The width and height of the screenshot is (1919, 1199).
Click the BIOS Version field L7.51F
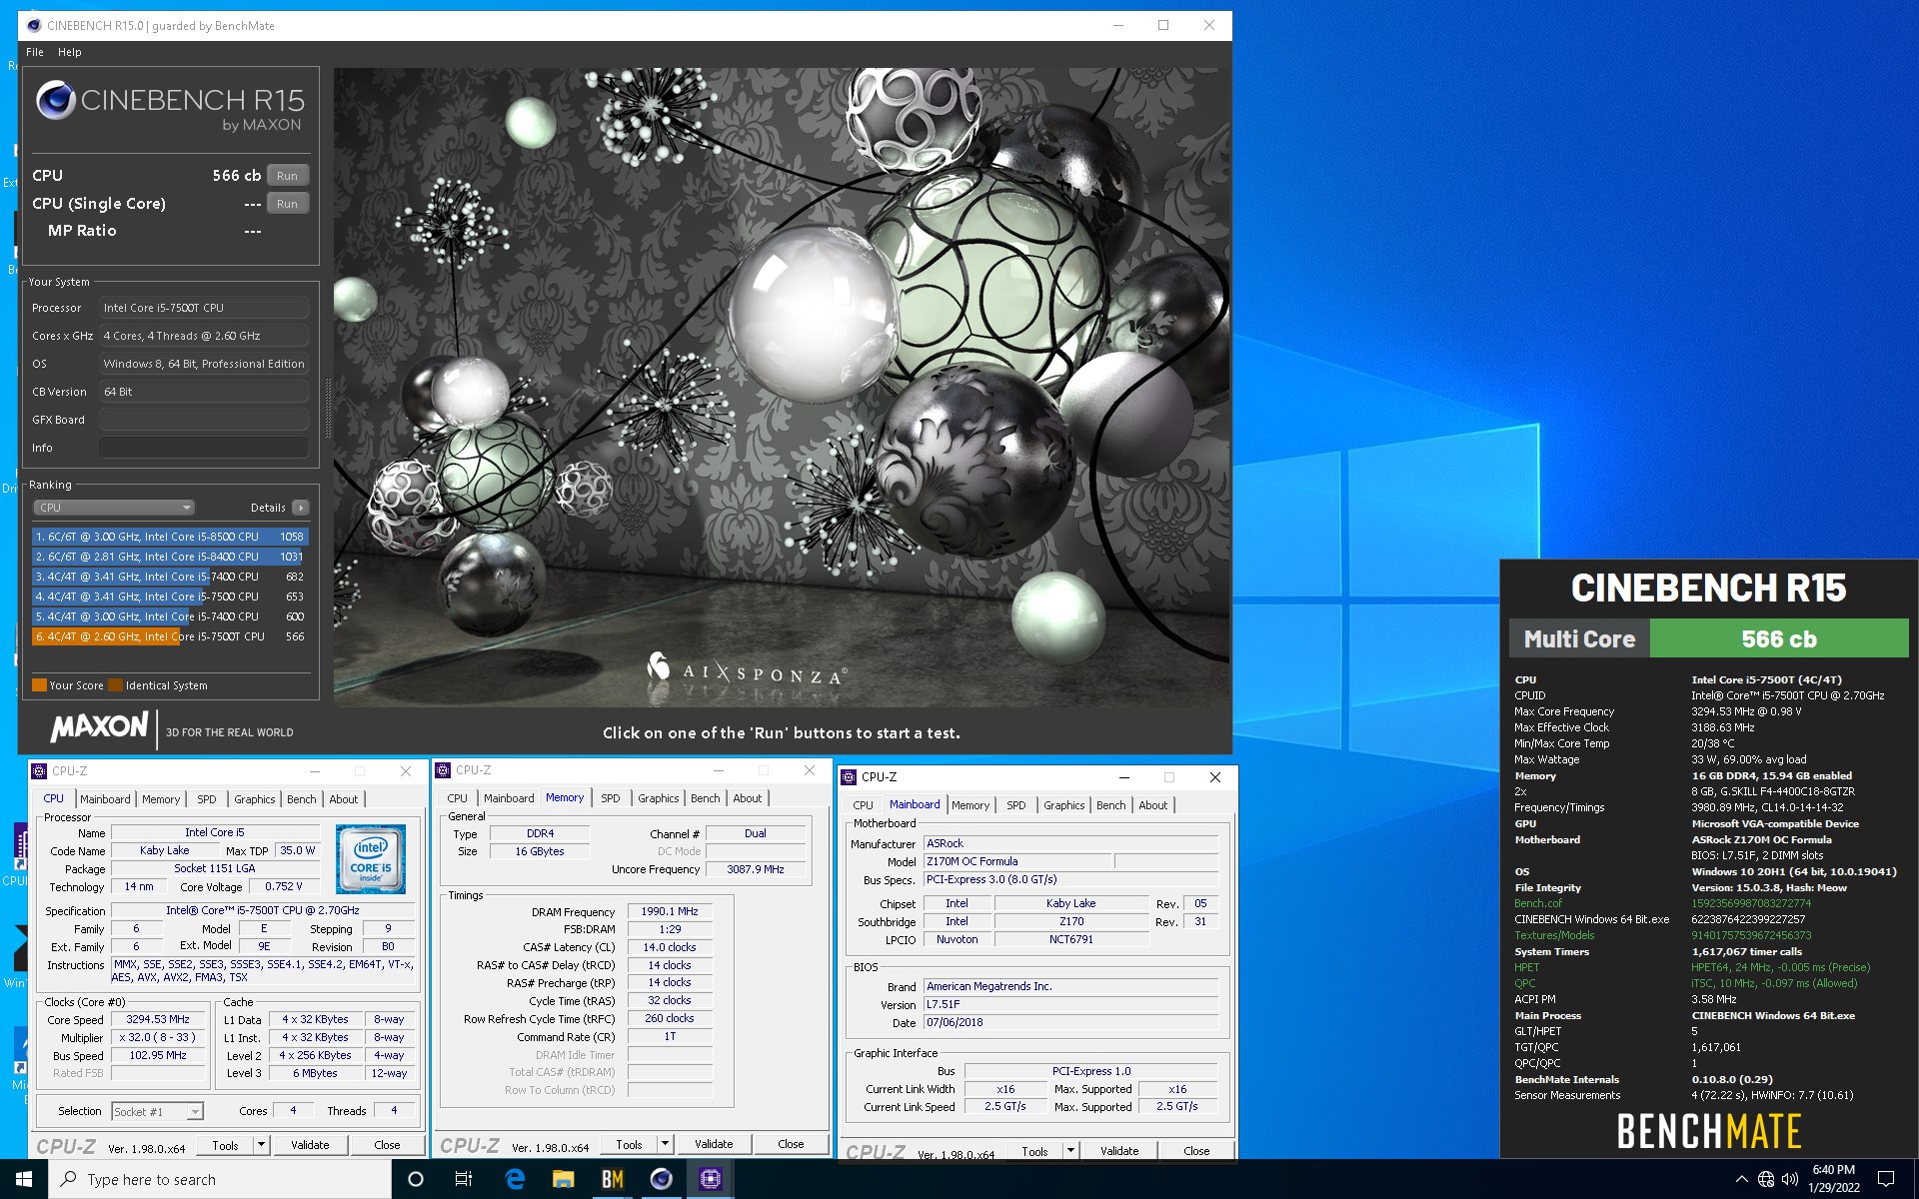[1071, 1004]
